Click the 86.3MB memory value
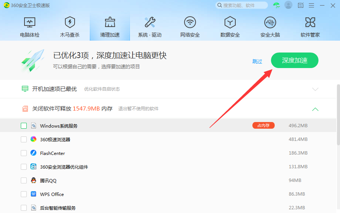Screen dimensions: 340x213 pyautogui.click(x=297, y=194)
